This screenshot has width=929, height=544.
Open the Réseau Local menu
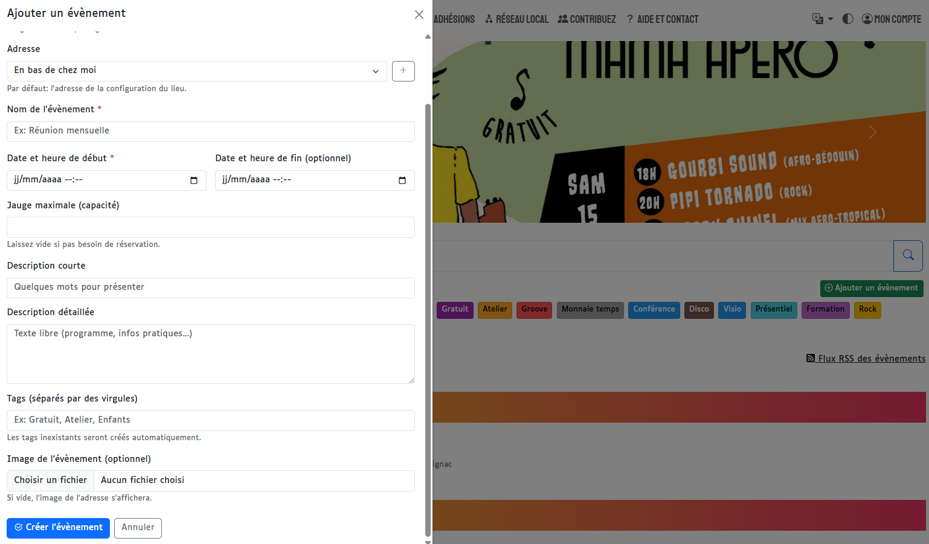(516, 19)
